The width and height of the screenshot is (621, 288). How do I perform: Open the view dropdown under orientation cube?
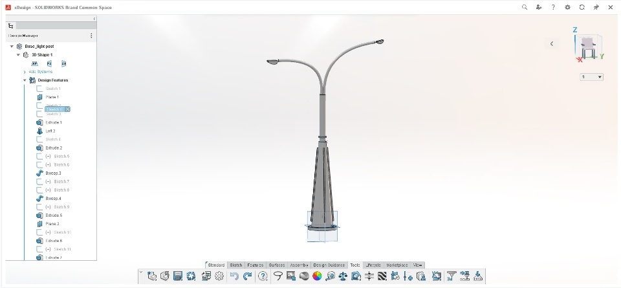point(592,77)
